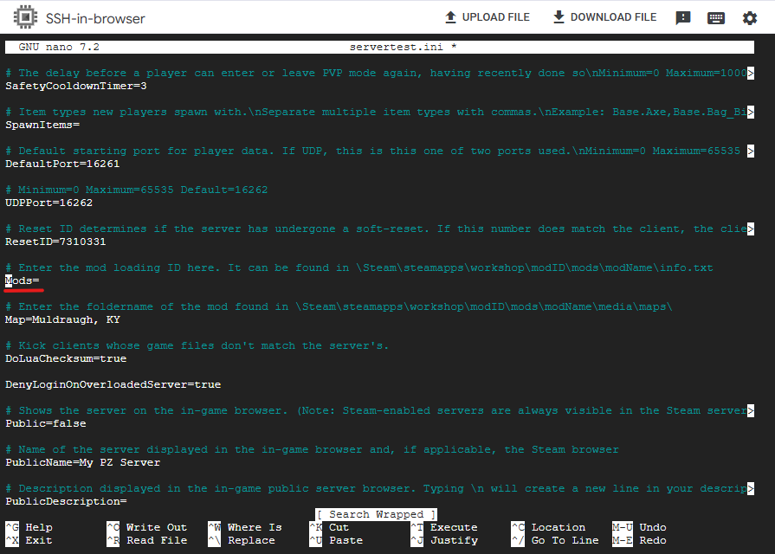The image size is (775, 554).
Task: Click the UPLOAD FILE button
Action: (488, 17)
